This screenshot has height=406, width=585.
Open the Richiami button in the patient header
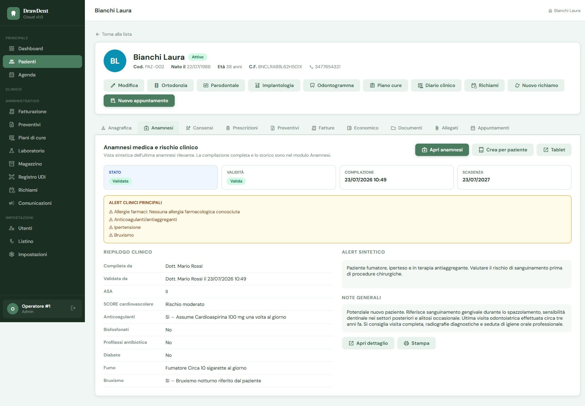(x=485, y=85)
